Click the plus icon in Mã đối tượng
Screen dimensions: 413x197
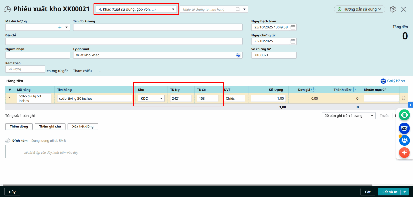60,27
